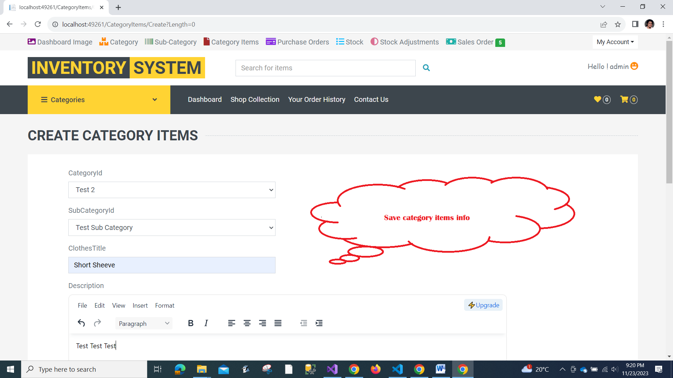The image size is (673, 378).
Task: Expand the CategoryId dropdown
Action: tap(172, 190)
